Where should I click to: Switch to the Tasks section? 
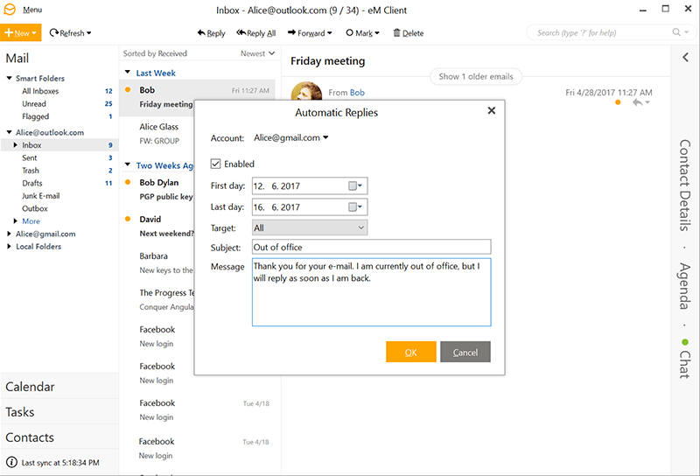(59, 412)
